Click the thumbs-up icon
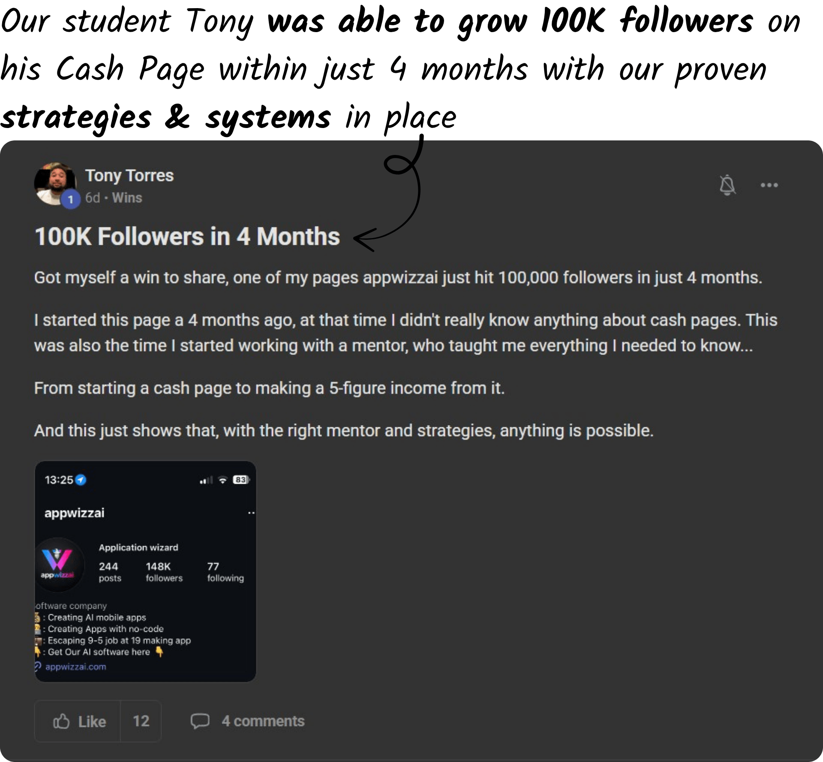This screenshot has width=823, height=762. tap(61, 721)
